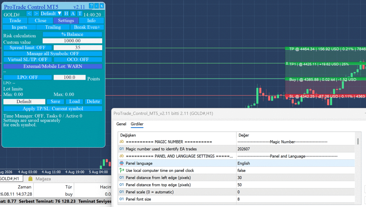Go to previous symbol with < arrow
The height and width of the screenshot is (207, 366).
pyautogui.click(x=29, y=14)
